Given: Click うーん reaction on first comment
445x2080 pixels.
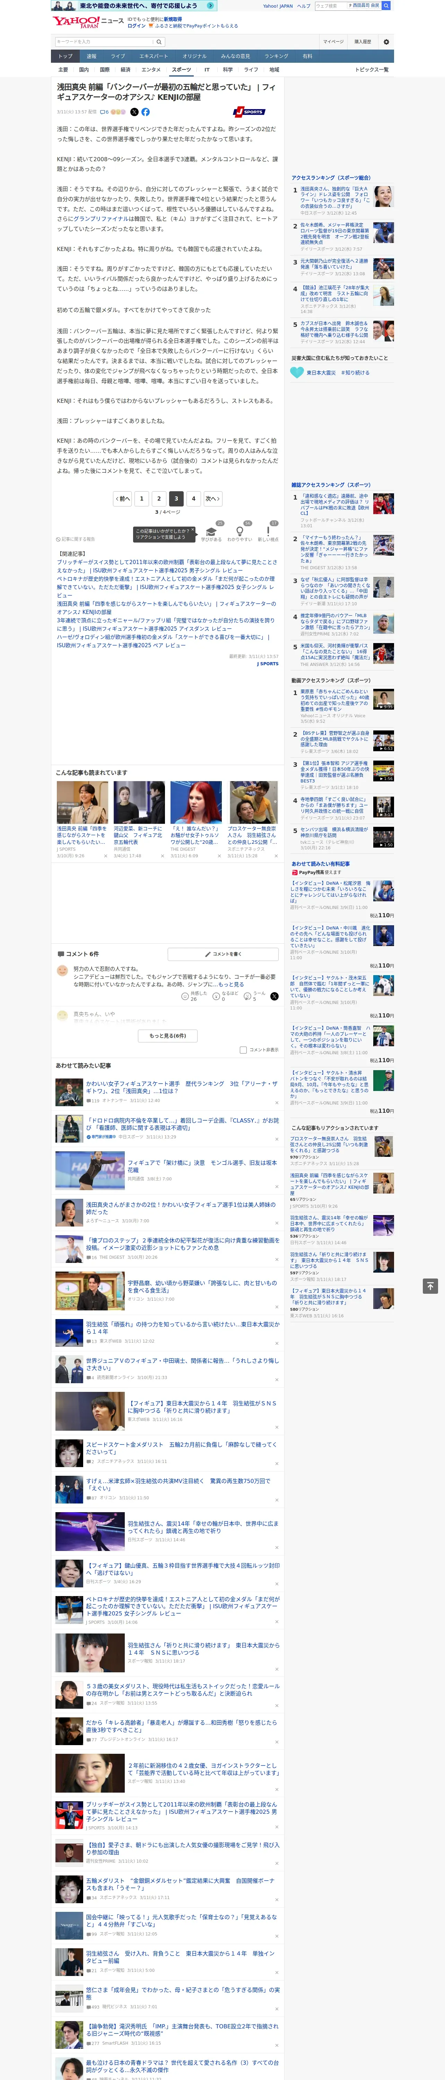Looking at the screenshot, I should pyautogui.click(x=248, y=996).
